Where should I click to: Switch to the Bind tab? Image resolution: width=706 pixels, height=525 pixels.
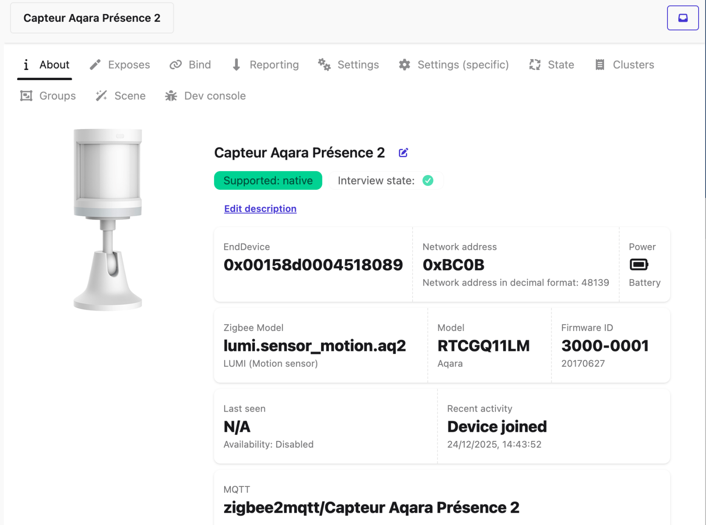click(x=191, y=65)
